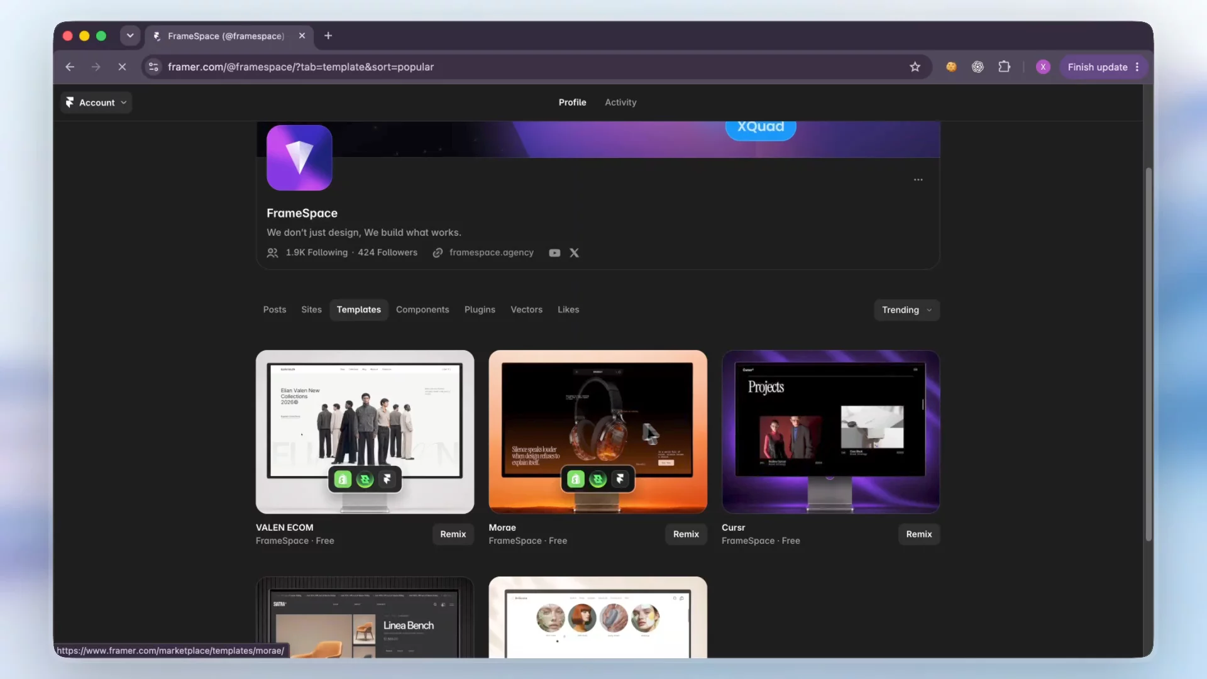Open the browser extensions puzzle icon
Screen dimensions: 1207x679
pyautogui.click(x=1004, y=67)
